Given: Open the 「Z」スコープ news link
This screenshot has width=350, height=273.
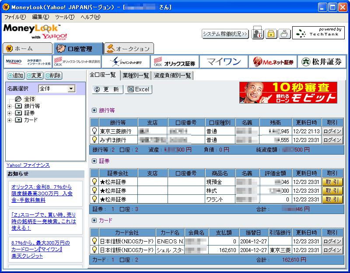Looking at the screenshot, I should coord(44,221).
